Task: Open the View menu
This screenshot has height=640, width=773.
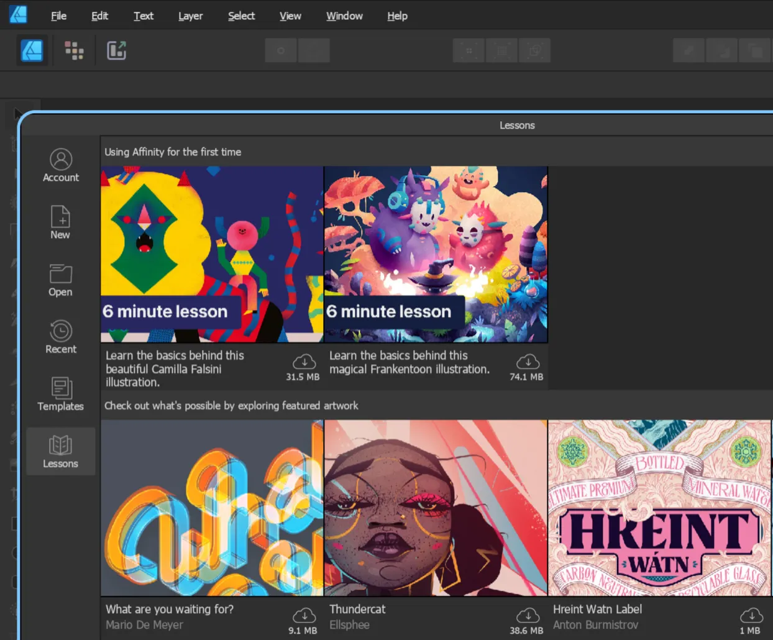Action: pyautogui.click(x=290, y=16)
